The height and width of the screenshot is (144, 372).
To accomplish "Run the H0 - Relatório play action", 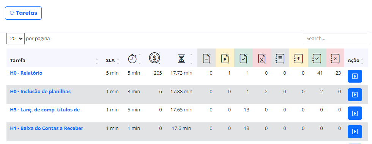I will click(355, 76).
